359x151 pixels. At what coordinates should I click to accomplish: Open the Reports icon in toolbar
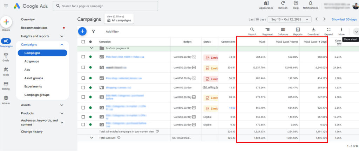pyautogui.click(x=298, y=30)
